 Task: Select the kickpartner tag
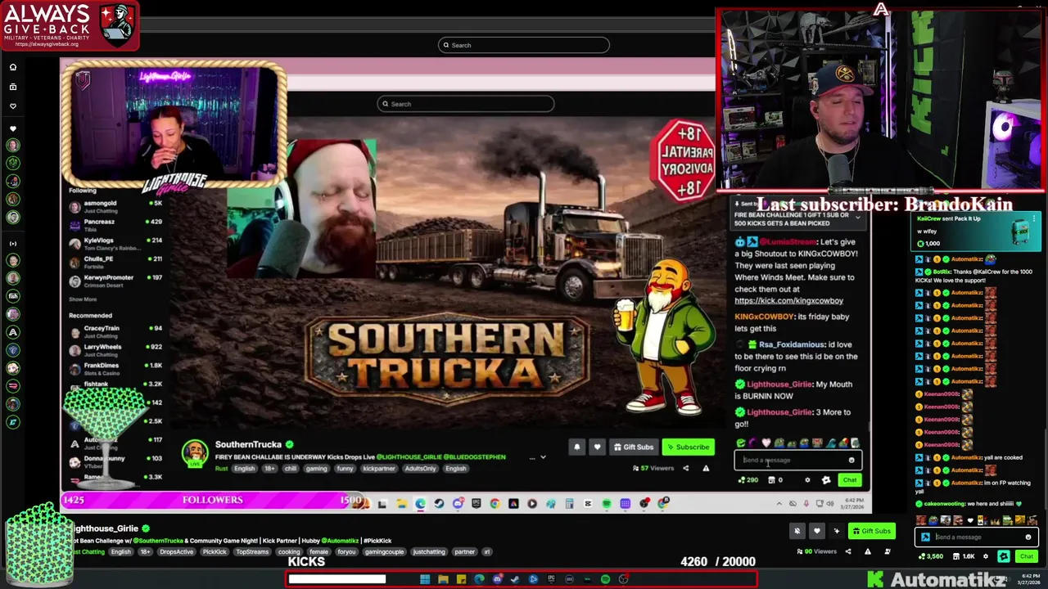click(x=378, y=469)
